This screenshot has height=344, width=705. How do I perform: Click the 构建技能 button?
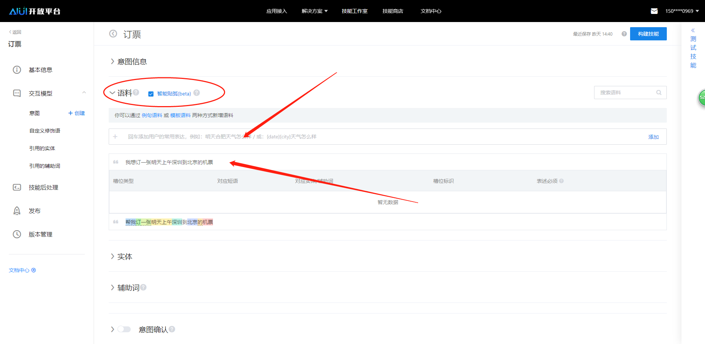pyautogui.click(x=648, y=33)
